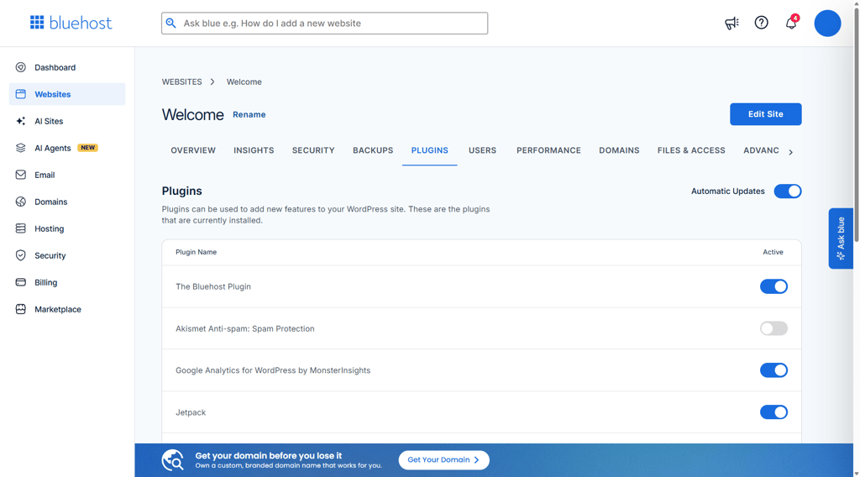The image size is (860, 477).
Task: Open the Ask blue side panel
Action: (x=841, y=238)
